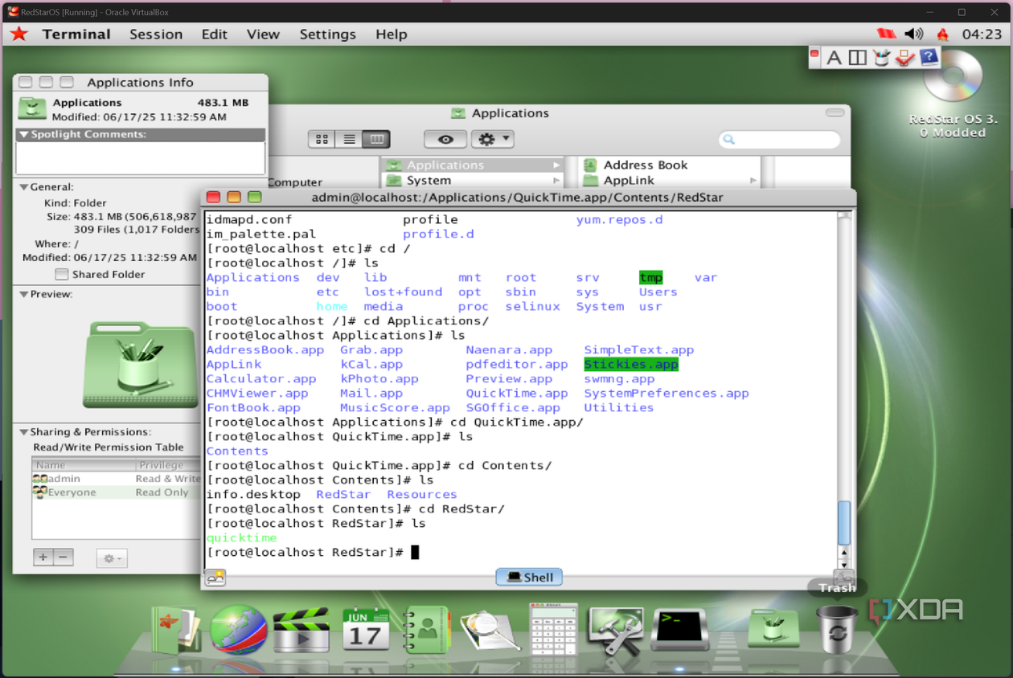Click the new-tab icon in terminal bottom left
The width and height of the screenshot is (1013, 678).
[x=215, y=577]
